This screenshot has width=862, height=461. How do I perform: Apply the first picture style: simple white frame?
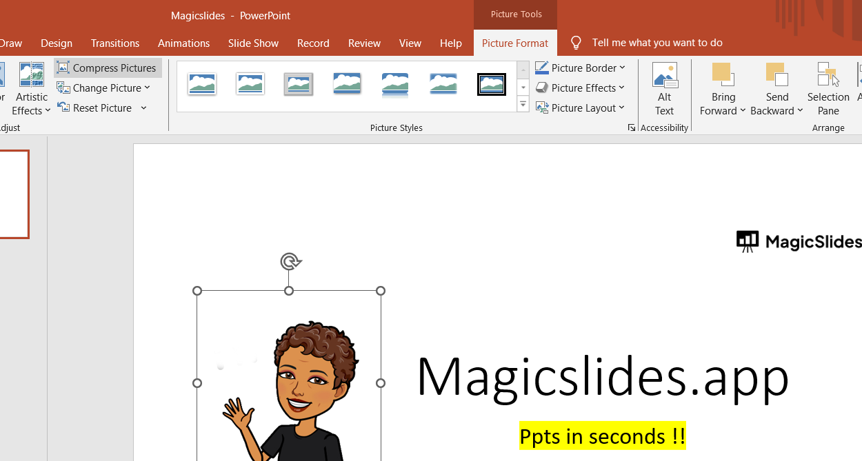(x=202, y=84)
